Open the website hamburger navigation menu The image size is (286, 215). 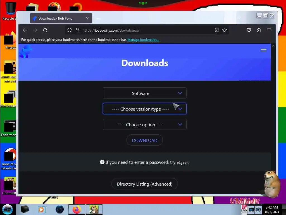[264, 50]
